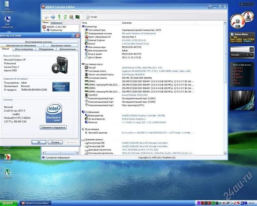Open Intel Morgan Hill i865GV chipset link
Viewport: 257px width, 206px height.
(x=133, y=75)
